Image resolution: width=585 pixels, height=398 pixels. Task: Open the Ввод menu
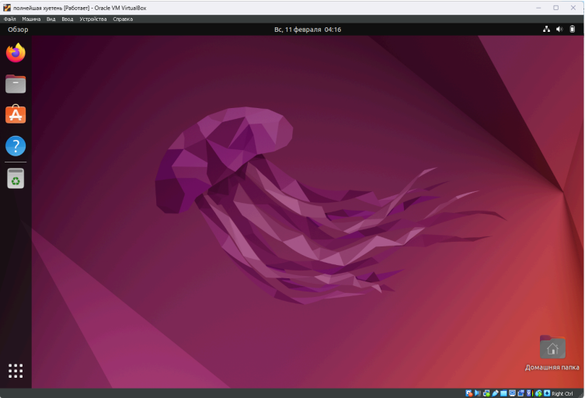[x=67, y=19]
